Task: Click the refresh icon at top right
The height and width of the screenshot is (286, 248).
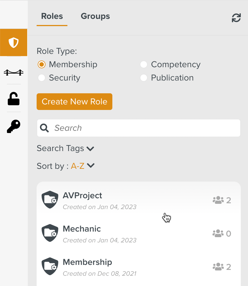Action: click(x=236, y=18)
